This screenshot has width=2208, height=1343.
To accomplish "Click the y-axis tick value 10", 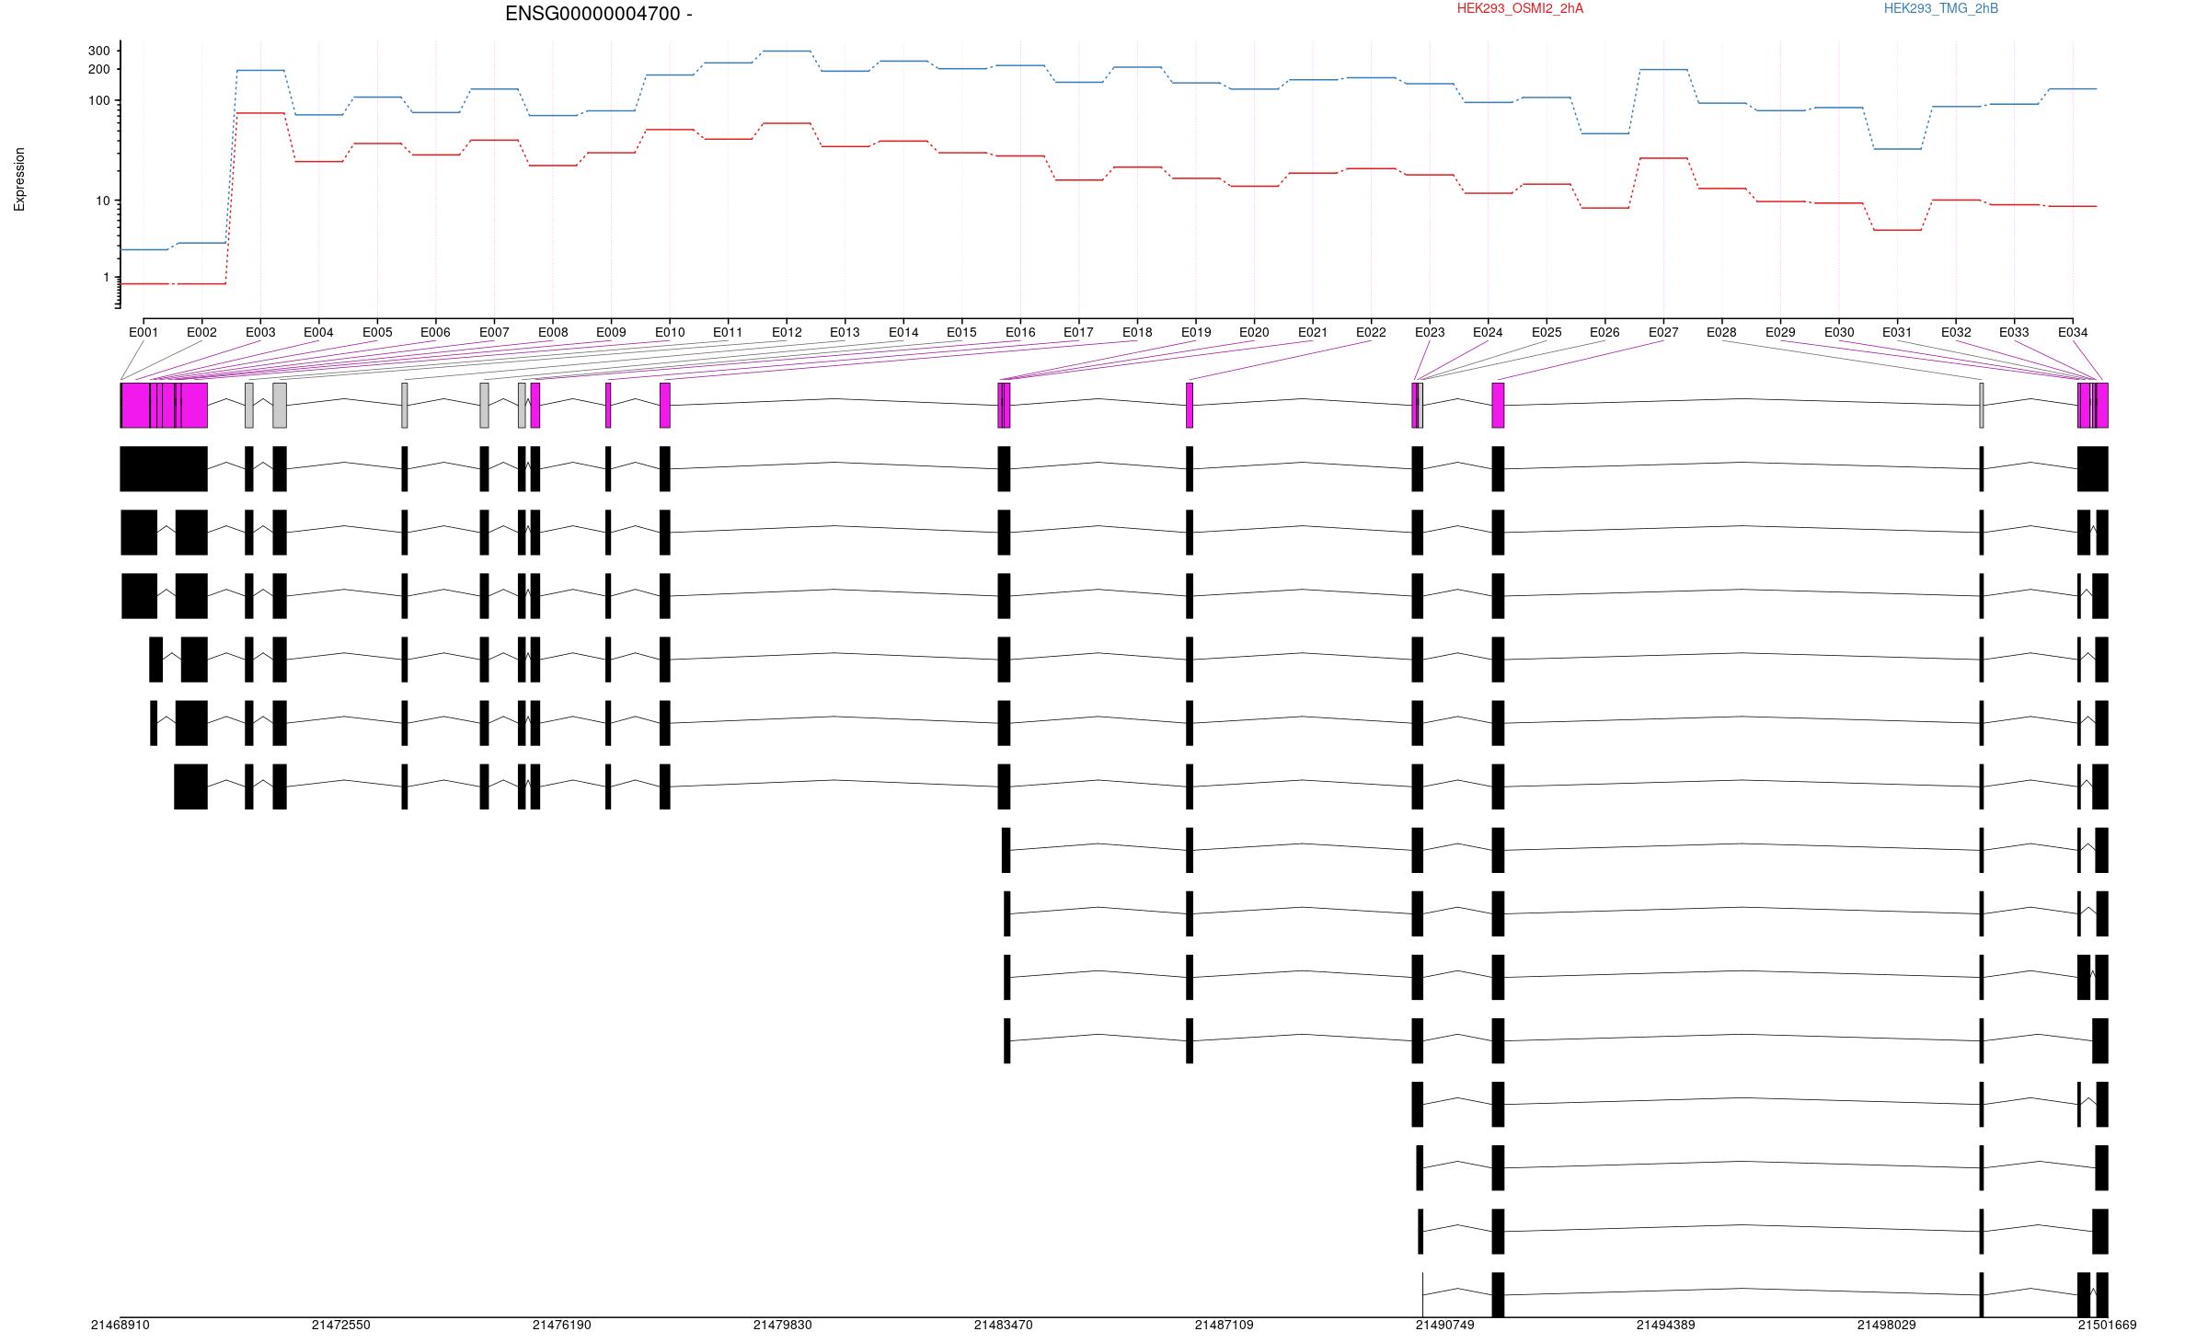I will [x=103, y=201].
